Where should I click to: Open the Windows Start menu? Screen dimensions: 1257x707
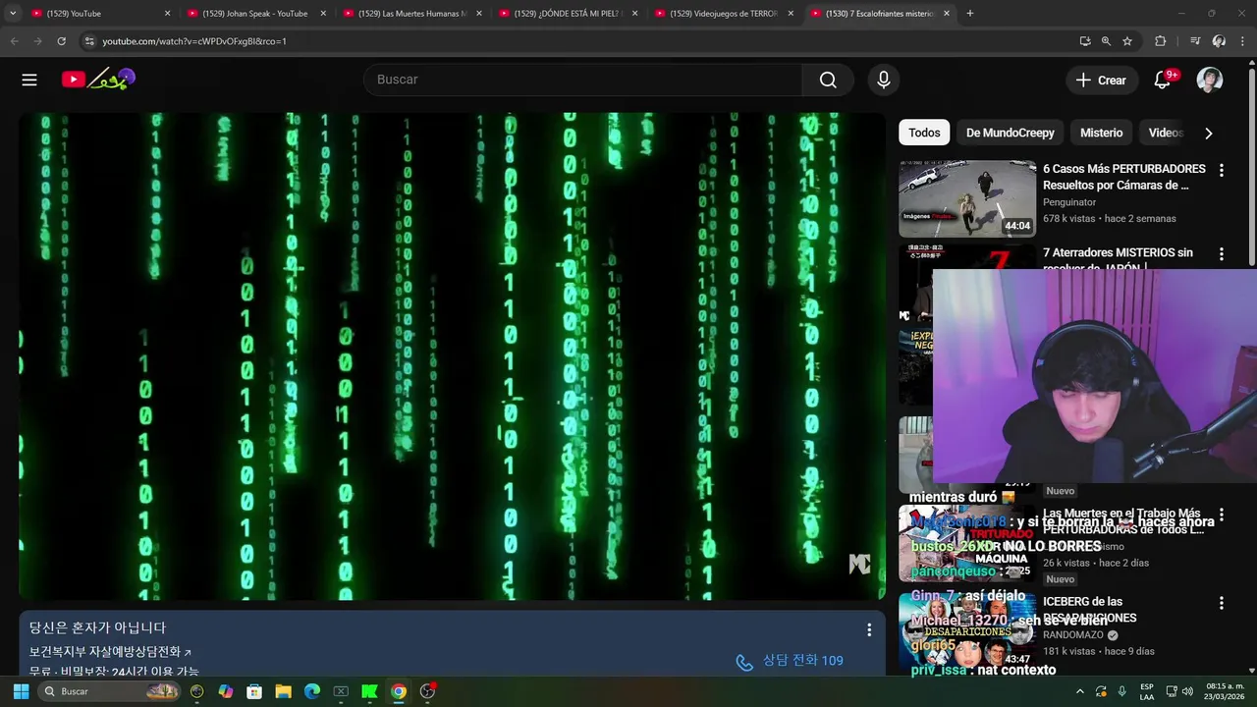pos(21,691)
